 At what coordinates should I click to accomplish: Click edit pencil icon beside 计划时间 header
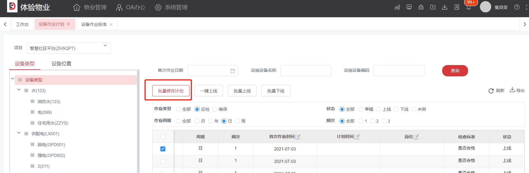357,137
